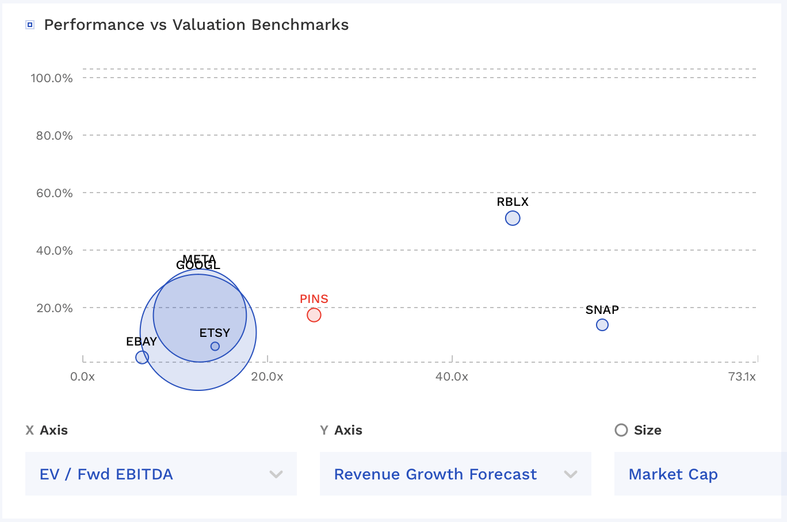Select the PINS bubble on the chart
The height and width of the screenshot is (522, 787).
(x=314, y=315)
